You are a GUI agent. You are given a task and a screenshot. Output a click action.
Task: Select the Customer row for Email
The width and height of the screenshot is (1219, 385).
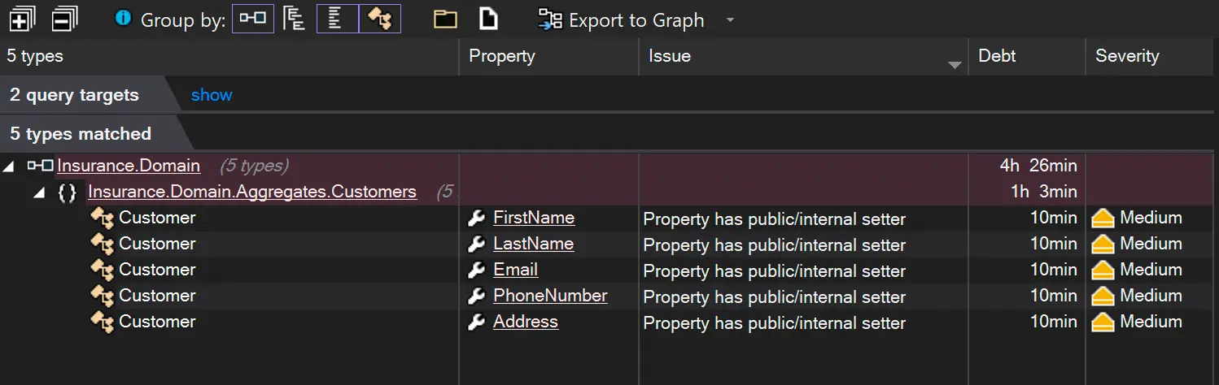pyautogui.click(x=157, y=270)
